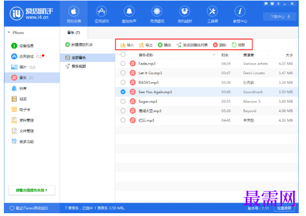Check the RADIO.mp3 row checkbox
The image size is (306, 216).
[x=123, y=83]
